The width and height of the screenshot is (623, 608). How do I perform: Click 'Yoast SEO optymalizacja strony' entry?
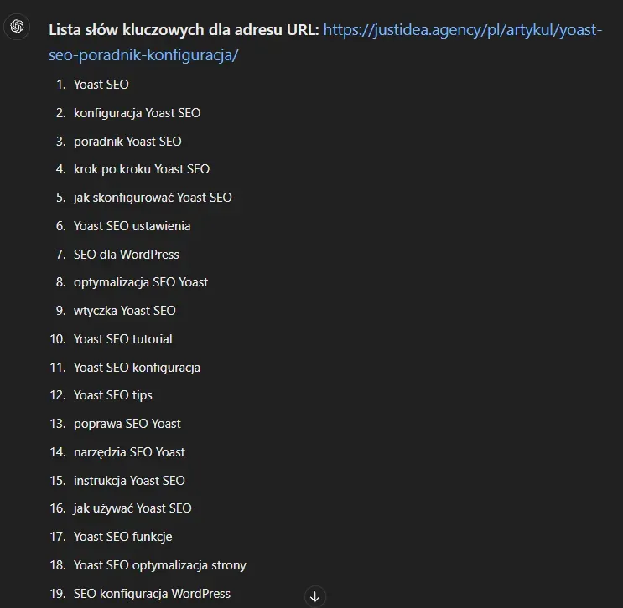pyautogui.click(x=160, y=565)
